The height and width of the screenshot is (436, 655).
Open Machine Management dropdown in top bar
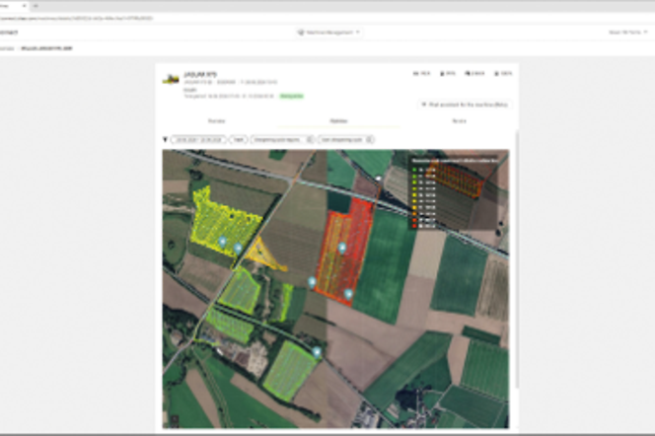click(x=329, y=33)
